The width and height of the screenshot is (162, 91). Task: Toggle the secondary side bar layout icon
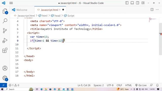(137, 3)
